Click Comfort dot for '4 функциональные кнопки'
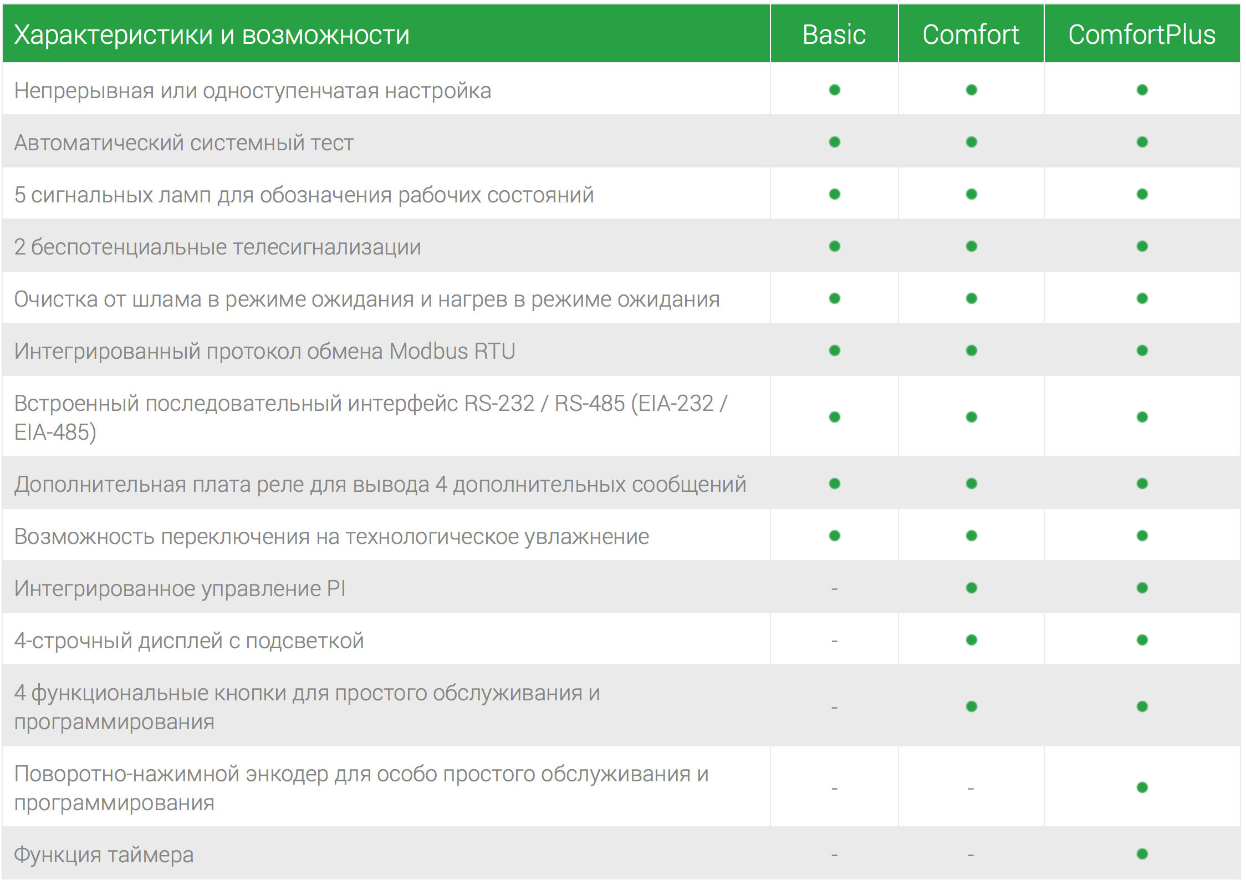1246x885 pixels. tap(972, 706)
